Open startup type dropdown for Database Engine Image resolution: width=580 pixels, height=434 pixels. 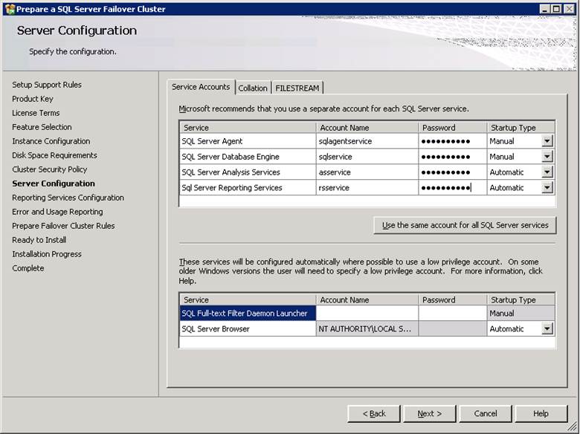point(547,156)
